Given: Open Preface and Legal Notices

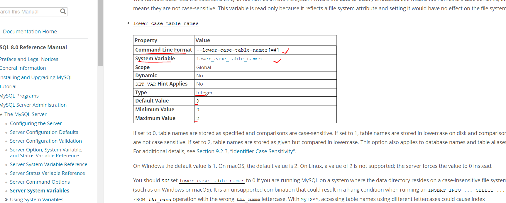Looking at the screenshot, I should point(29,59).
